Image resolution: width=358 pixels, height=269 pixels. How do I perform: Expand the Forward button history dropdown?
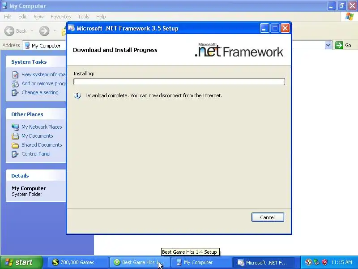coord(55,31)
